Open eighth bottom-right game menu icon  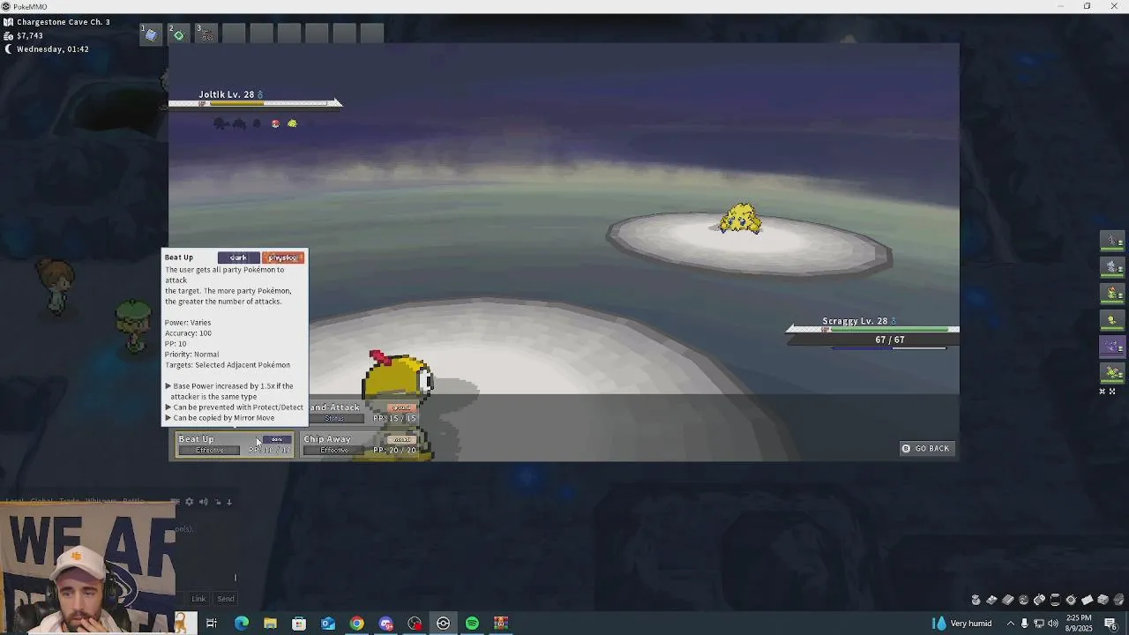click(1088, 600)
